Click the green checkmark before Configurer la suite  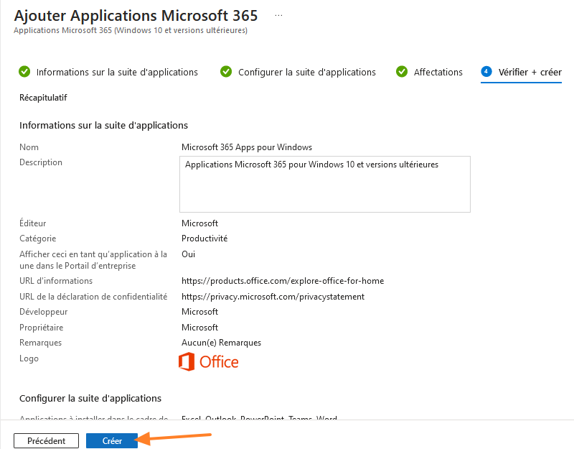(x=226, y=72)
